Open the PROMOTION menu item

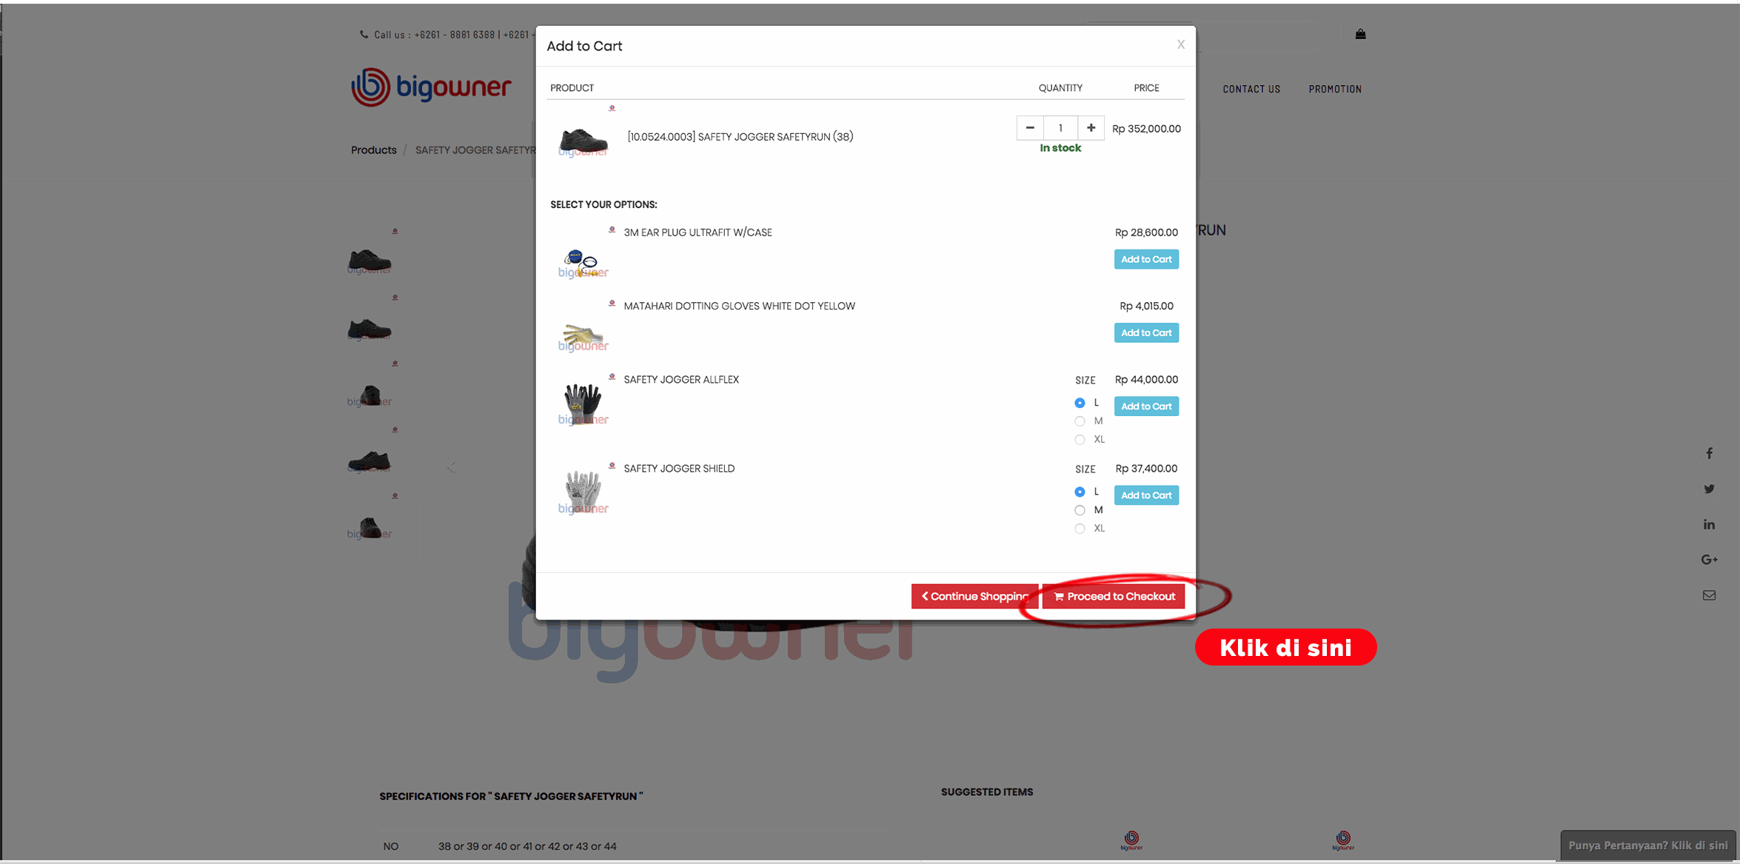tap(1335, 89)
